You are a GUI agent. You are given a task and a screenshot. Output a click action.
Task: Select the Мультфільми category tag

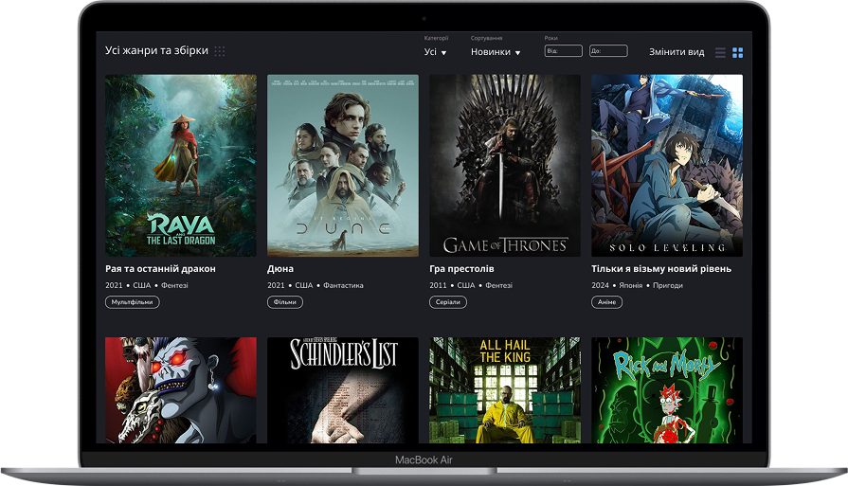tap(132, 302)
